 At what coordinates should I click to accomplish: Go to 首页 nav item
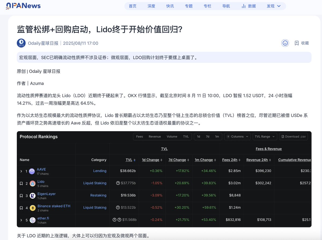click(x=133, y=6)
